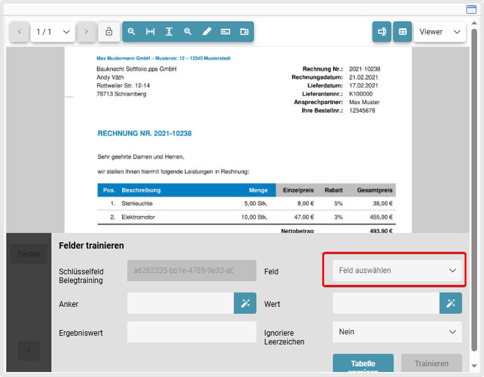Image resolution: width=484 pixels, height=377 pixels.
Task: Select the highlighter marker tool
Action: (206, 31)
